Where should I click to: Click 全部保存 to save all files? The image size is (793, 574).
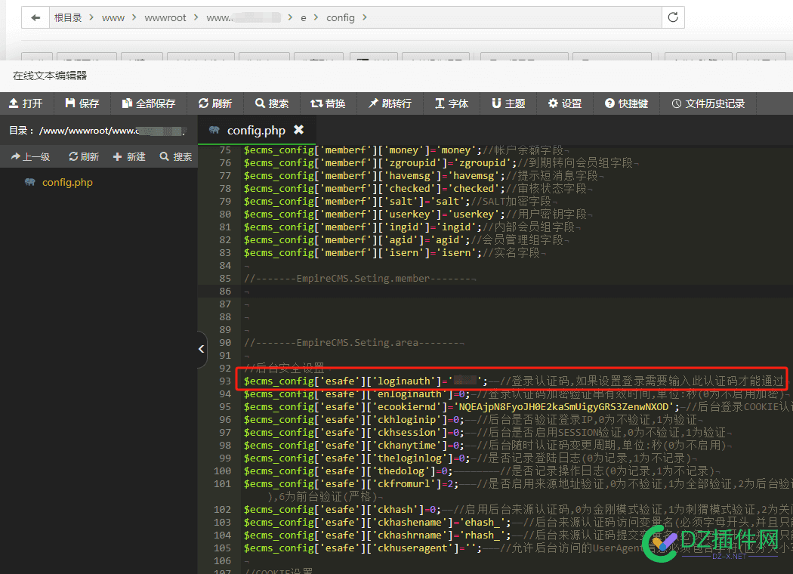pyautogui.click(x=149, y=103)
